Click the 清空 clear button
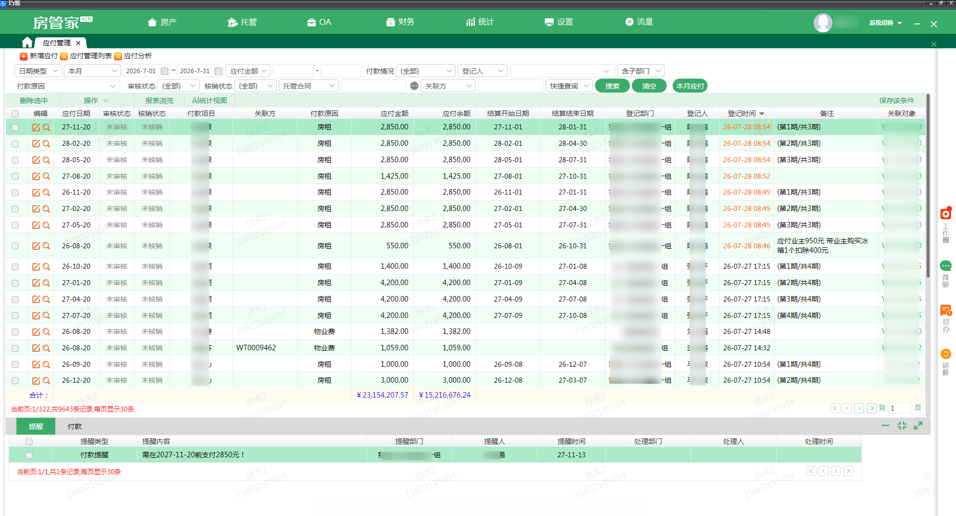This screenshot has width=956, height=516. [649, 86]
